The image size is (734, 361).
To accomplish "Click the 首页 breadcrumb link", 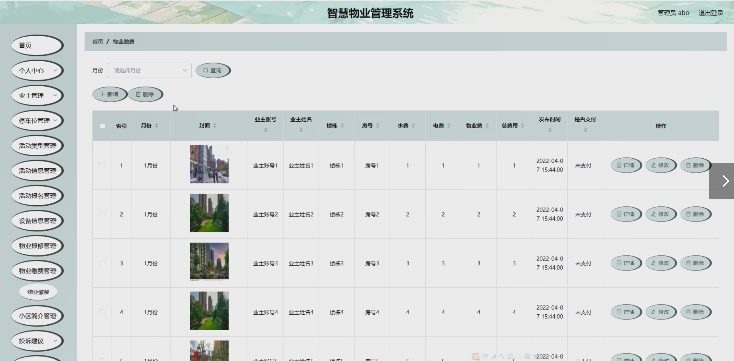I will [97, 42].
